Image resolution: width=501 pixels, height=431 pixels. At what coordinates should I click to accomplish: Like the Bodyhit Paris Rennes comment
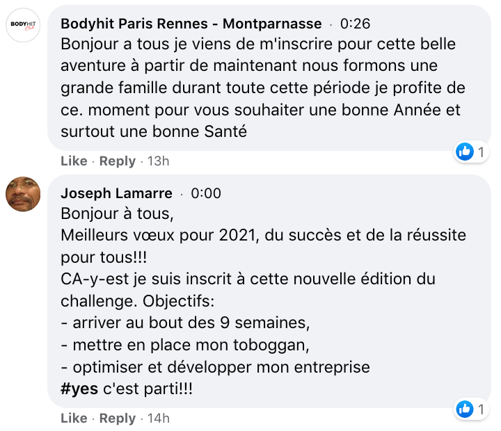(x=74, y=161)
